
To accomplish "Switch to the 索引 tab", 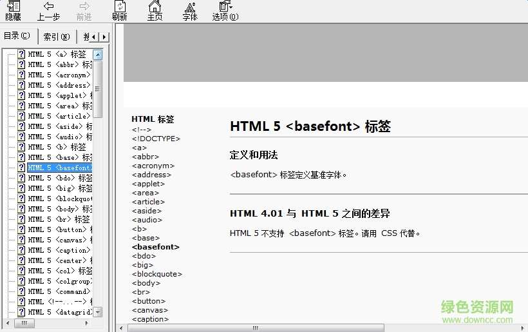I will [57, 37].
